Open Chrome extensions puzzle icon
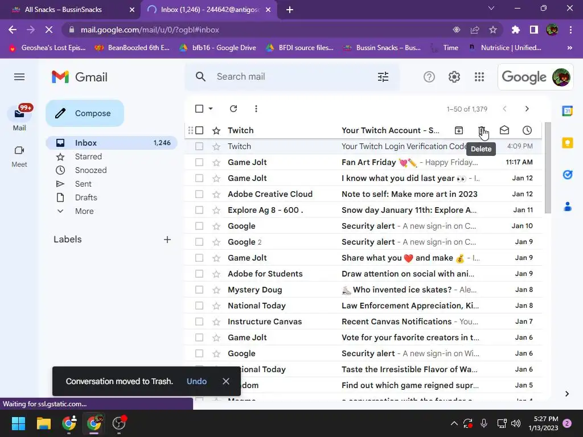Viewport: 583px width, 437px height. coord(516,30)
